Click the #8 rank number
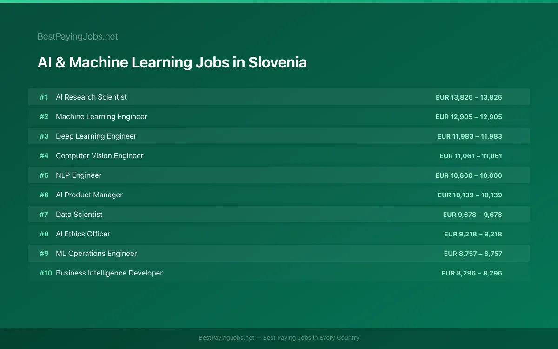The image size is (558, 349). [x=44, y=234]
